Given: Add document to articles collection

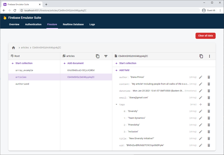Looking at the screenshot, I should coord(74,63).
